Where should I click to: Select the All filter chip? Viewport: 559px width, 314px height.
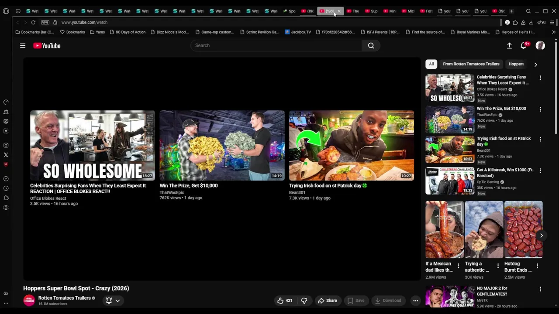(431, 64)
